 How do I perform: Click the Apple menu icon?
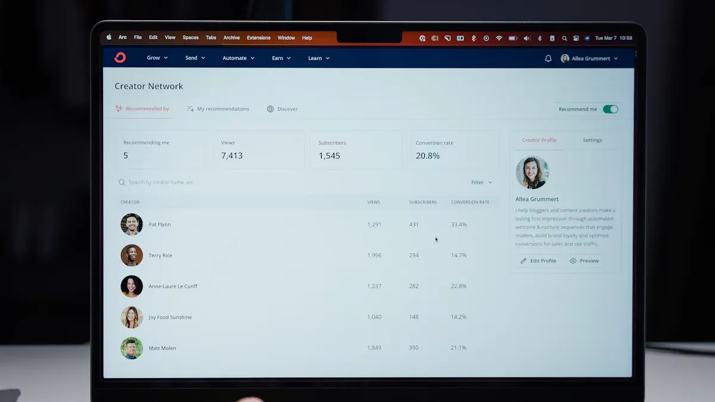pos(109,38)
